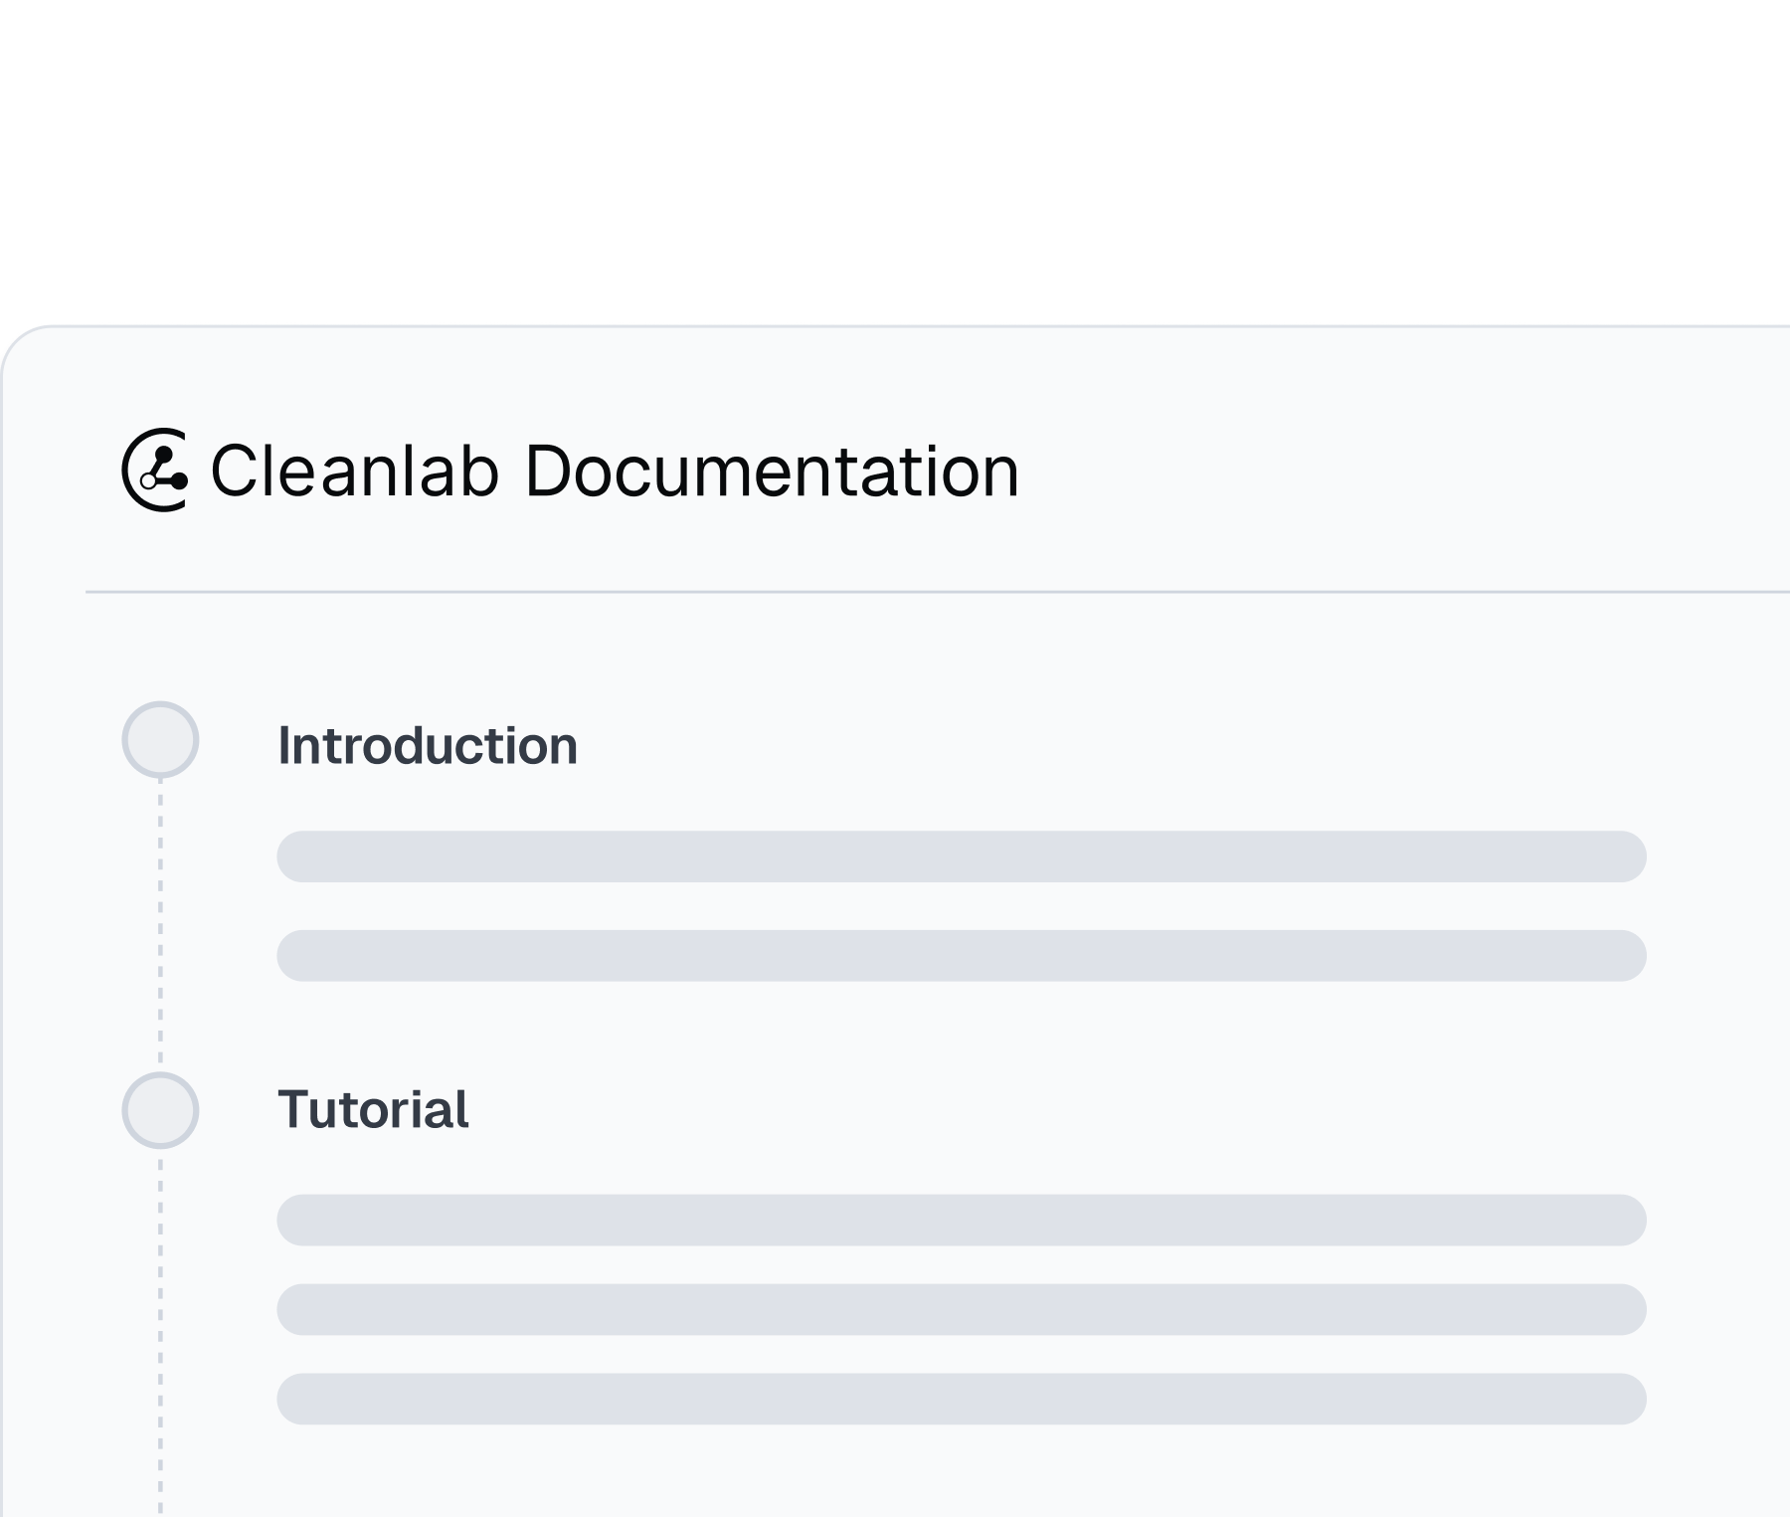This screenshot has height=1517, width=1790.
Task: Click the blank white area above the card
Action: coord(895,159)
